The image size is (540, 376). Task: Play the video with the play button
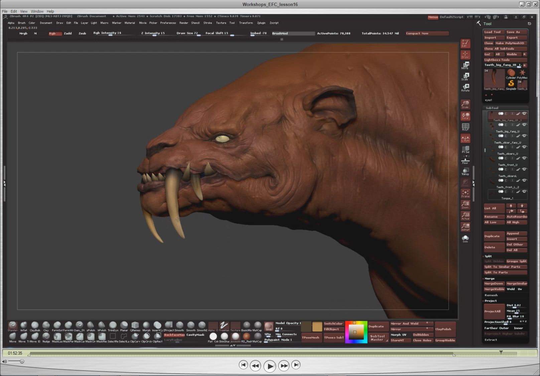coord(270,366)
